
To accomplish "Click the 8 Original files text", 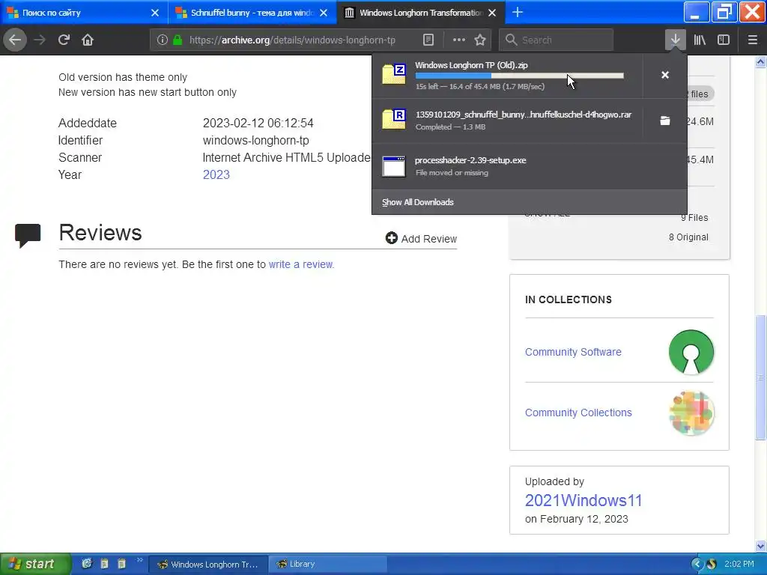I will click(x=688, y=237).
